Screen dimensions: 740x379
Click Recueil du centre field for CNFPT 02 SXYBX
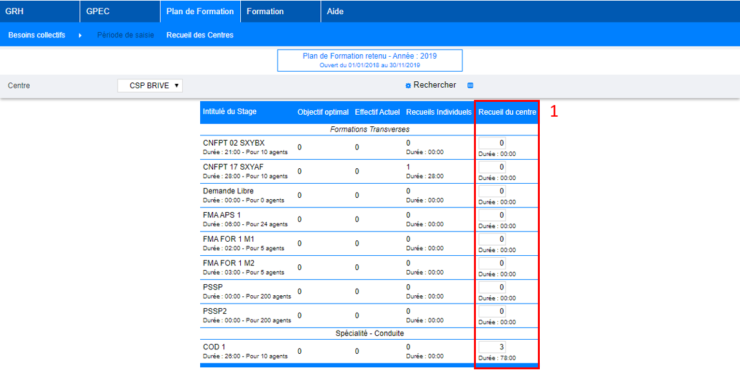(x=493, y=142)
